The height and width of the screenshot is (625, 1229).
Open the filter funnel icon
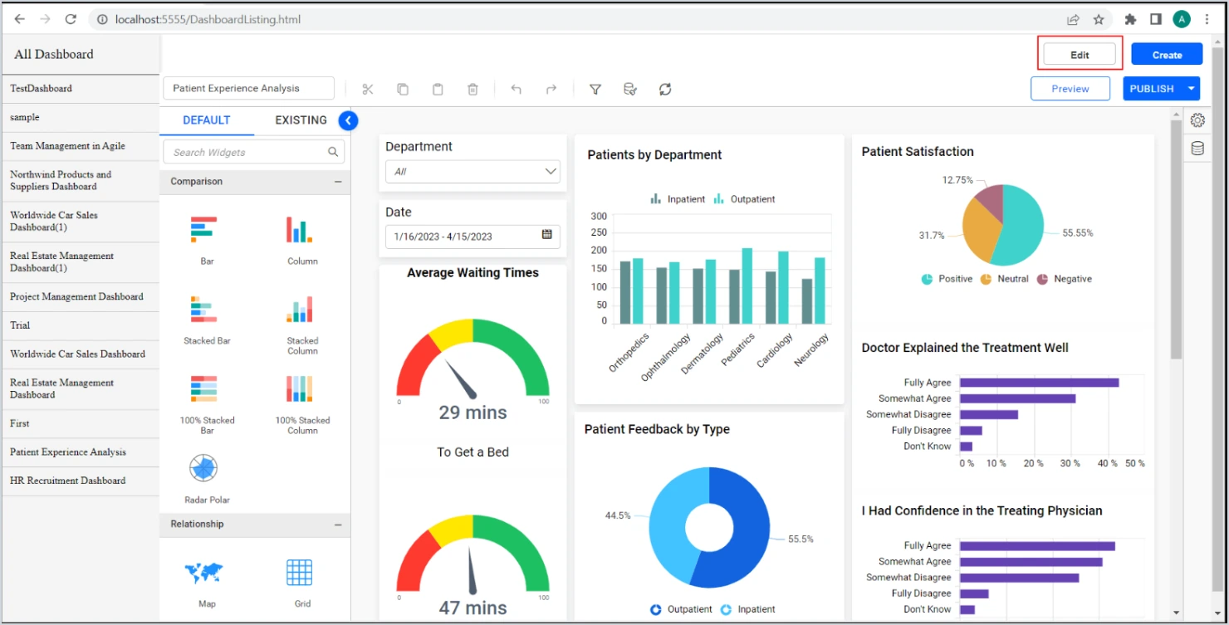point(595,89)
